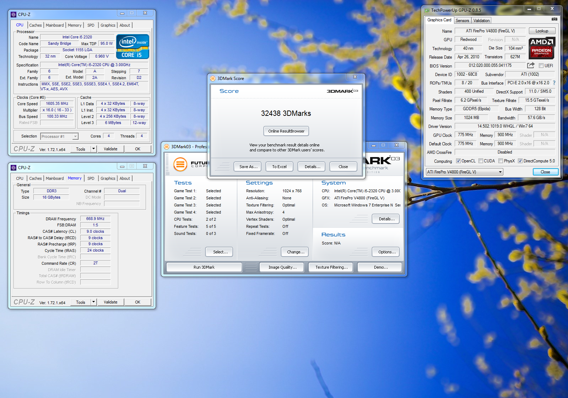Open the Processor #1 selection dropdown
Screen dimensions: 568x398
[59, 136]
